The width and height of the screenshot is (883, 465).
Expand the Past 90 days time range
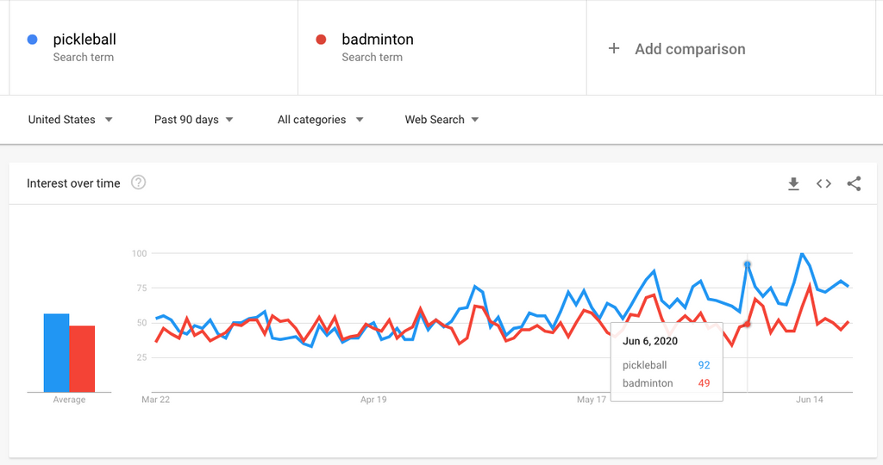(x=193, y=120)
